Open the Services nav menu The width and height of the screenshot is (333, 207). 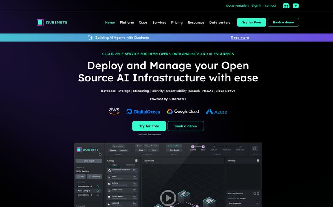click(x=159, y=23)
